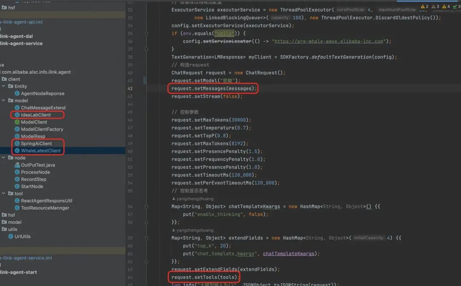Click the UrlUtils class icon
The width and height of the screenshot is (461, 286).
click(x=11, y=236)
